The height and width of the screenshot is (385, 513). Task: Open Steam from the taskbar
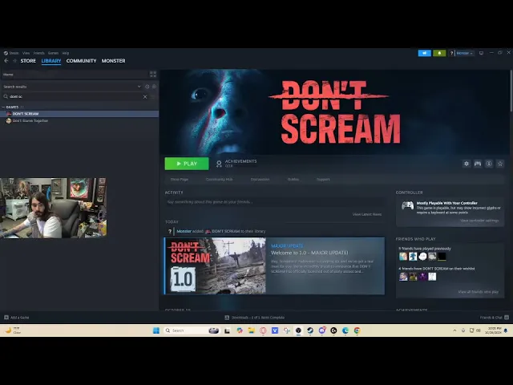pyautogui.click(x=310, y=330)
